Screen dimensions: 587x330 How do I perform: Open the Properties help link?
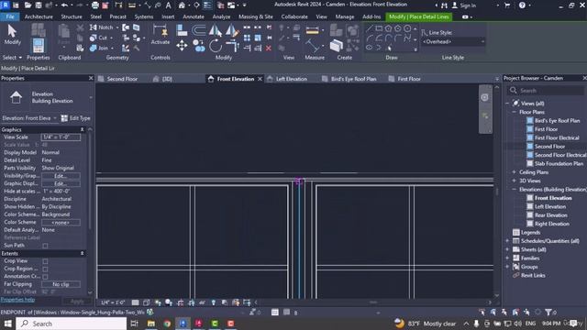[17, 300]
